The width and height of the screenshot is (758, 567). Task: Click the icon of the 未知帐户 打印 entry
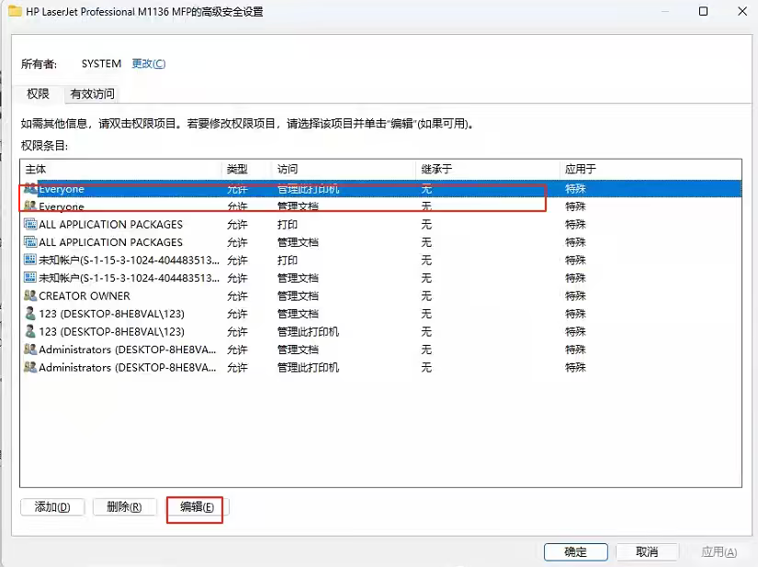tap(30, 260)
